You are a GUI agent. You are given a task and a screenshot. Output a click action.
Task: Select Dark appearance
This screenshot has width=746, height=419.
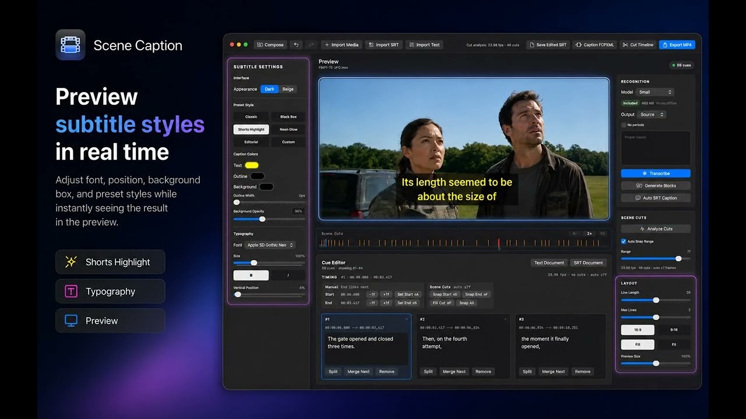(x=269, y=89)
